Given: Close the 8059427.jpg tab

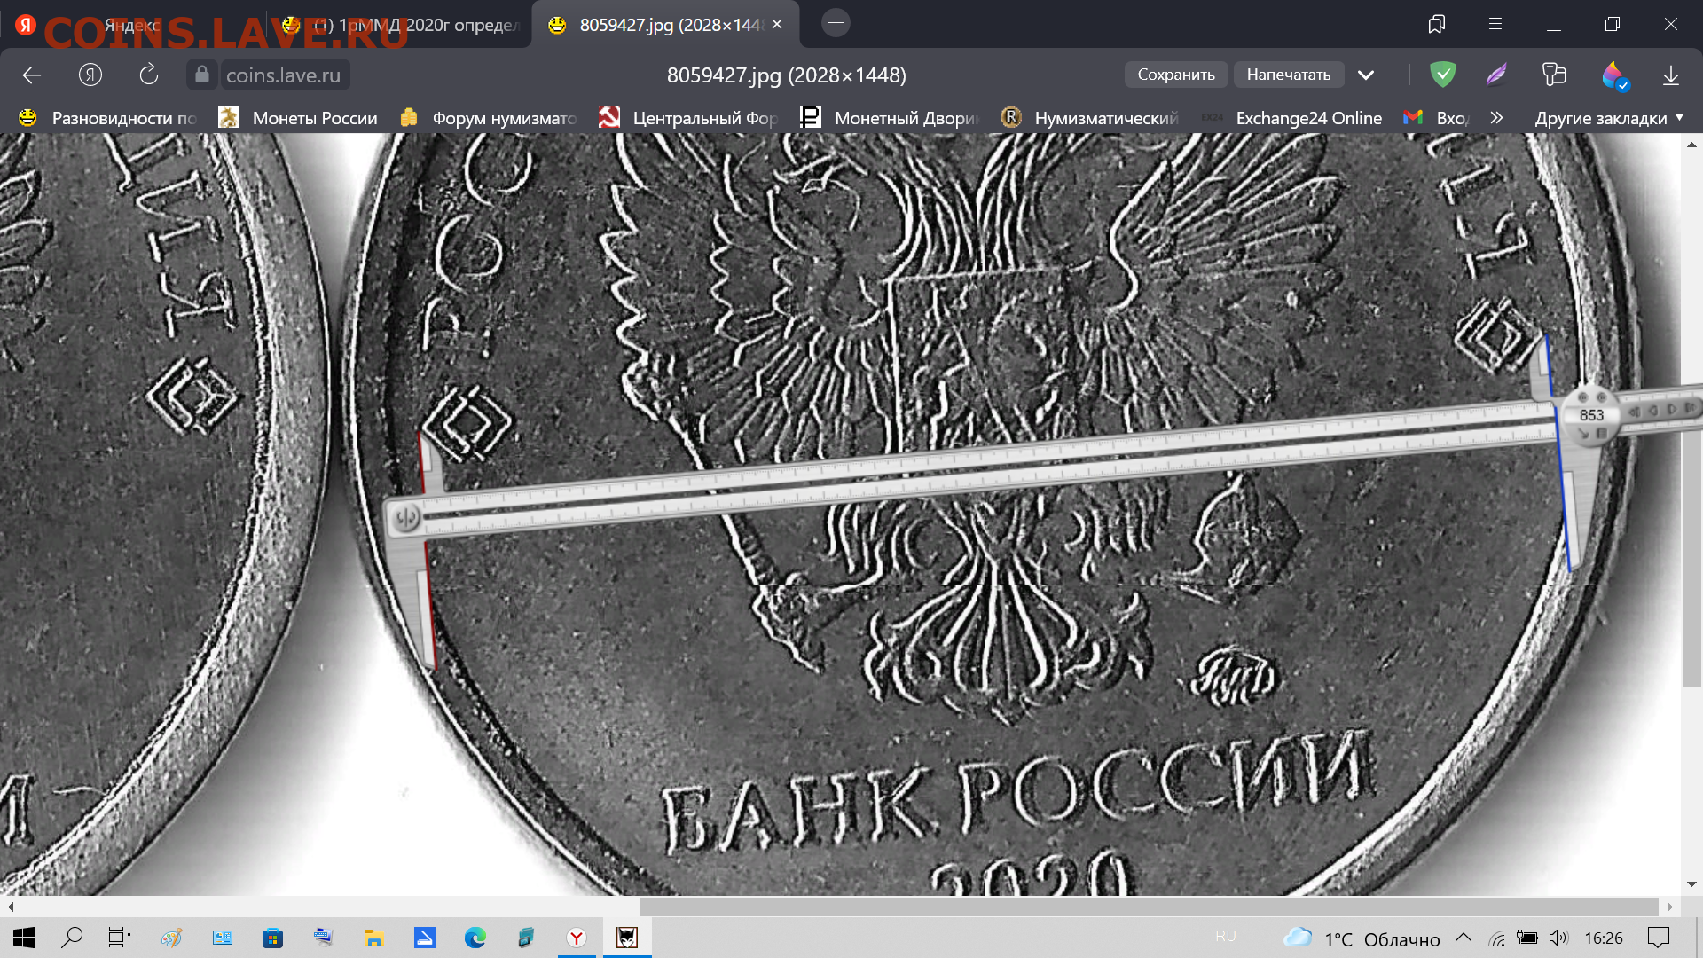Looking at the screenshot, I should click(777, 24).
